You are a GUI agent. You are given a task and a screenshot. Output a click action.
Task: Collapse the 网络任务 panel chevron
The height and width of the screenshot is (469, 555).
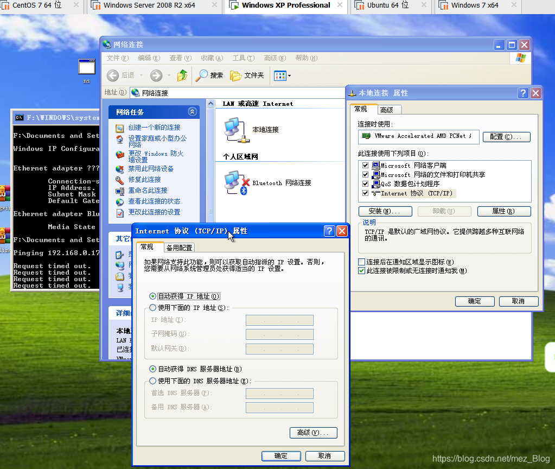(192, 112)
